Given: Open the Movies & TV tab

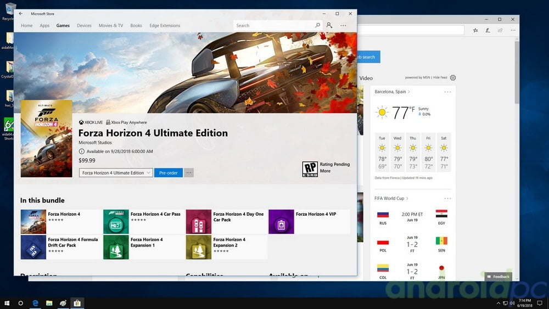Looking at the screenshot, I should click(111, 26).
